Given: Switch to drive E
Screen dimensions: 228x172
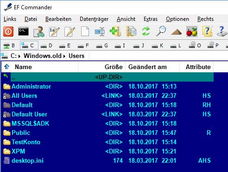Looking at the screenshot, I should 64,45.
